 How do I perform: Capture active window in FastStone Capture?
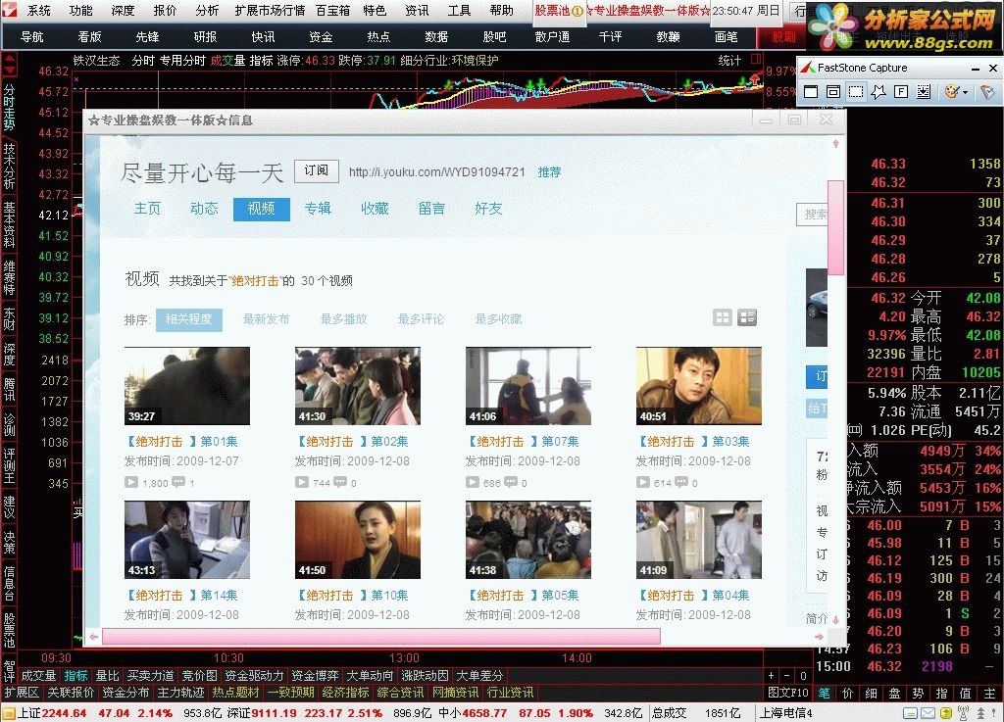[811, 91]
